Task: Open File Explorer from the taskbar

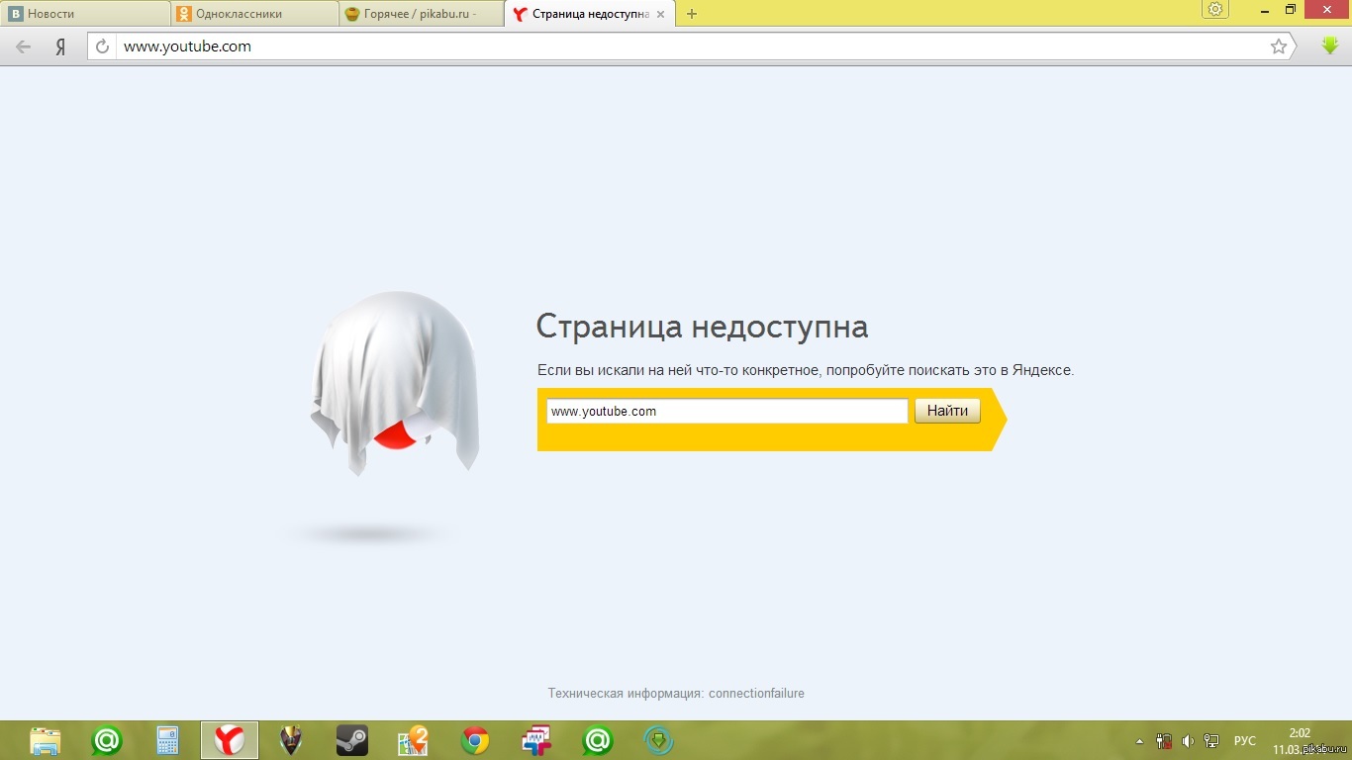Action: tap(46, 740)
